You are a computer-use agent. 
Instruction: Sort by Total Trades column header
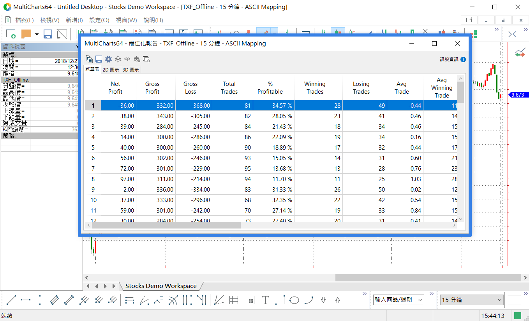point(233,88)
